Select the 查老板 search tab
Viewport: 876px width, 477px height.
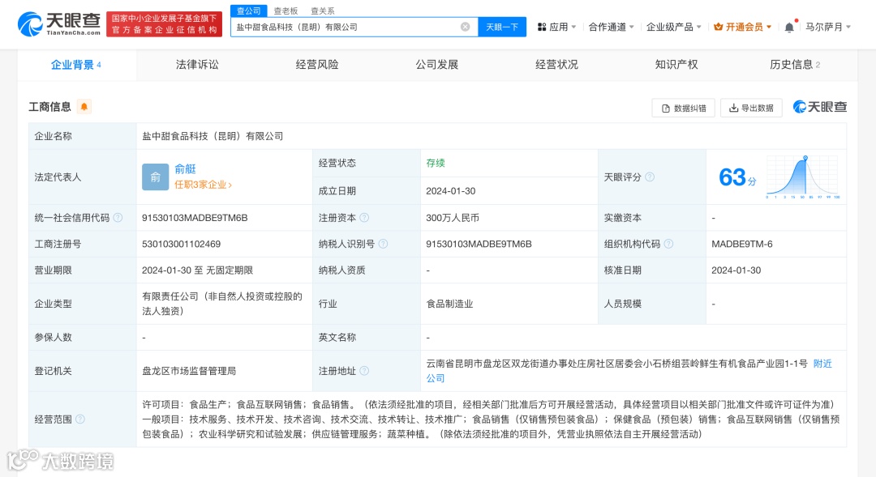click(286, 11)
